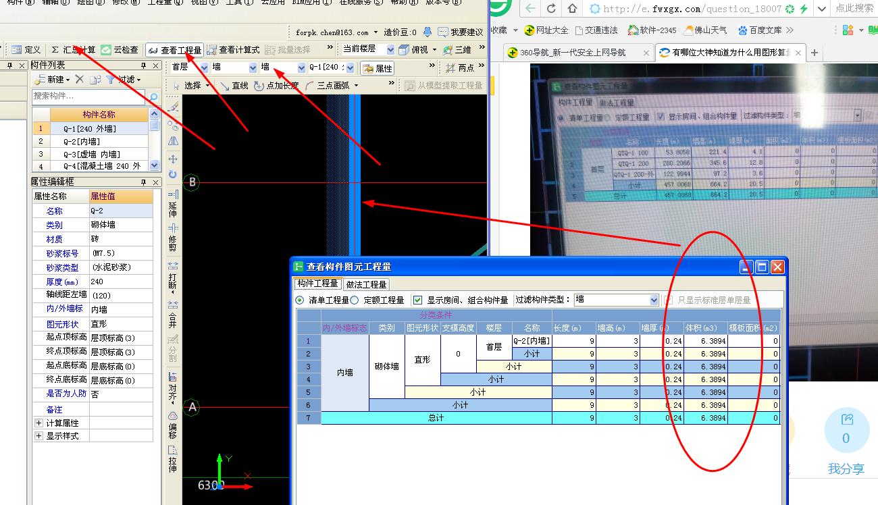Open 查看计算式 view formula

(234, 50)
